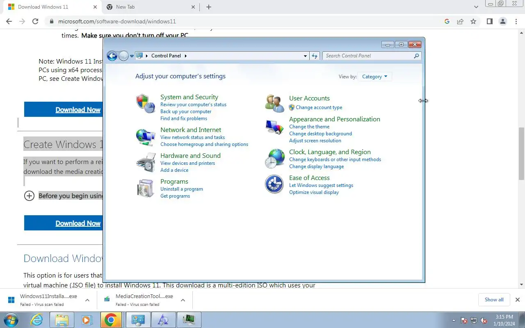Expand options for MediaCreationTool download

click(x=183, y=300)
